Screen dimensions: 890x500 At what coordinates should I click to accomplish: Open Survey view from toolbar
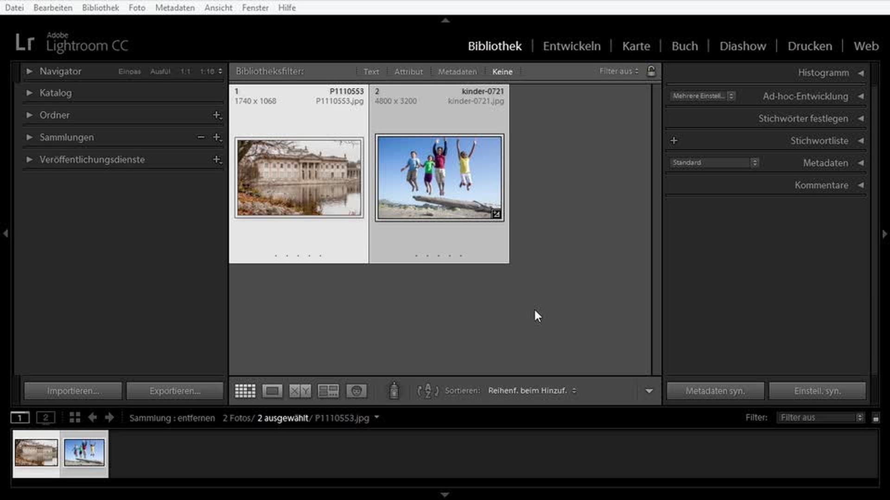[328, 391]
